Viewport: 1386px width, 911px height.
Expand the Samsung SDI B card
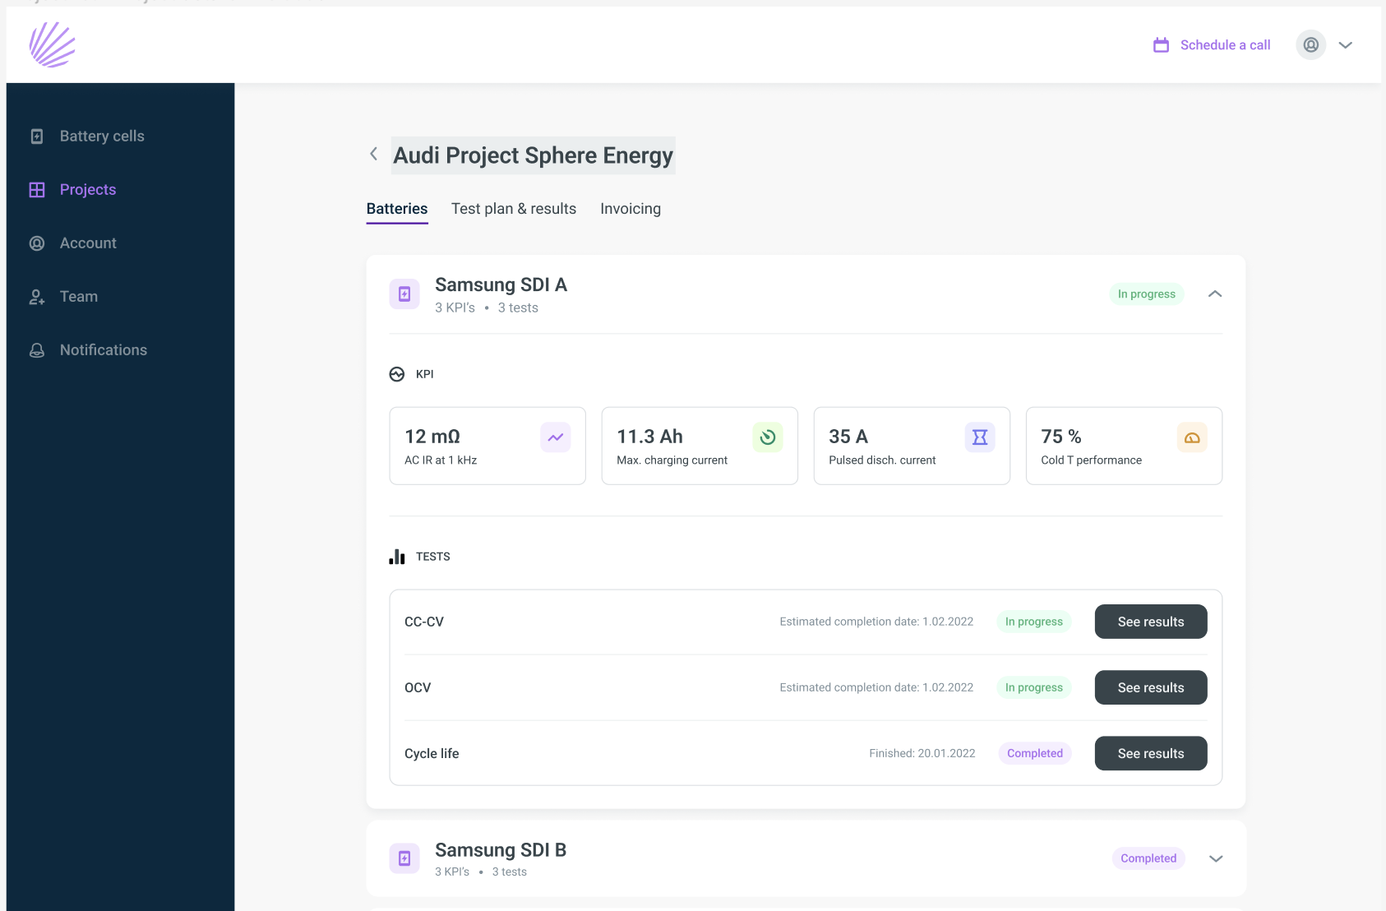click(1216, 858)
